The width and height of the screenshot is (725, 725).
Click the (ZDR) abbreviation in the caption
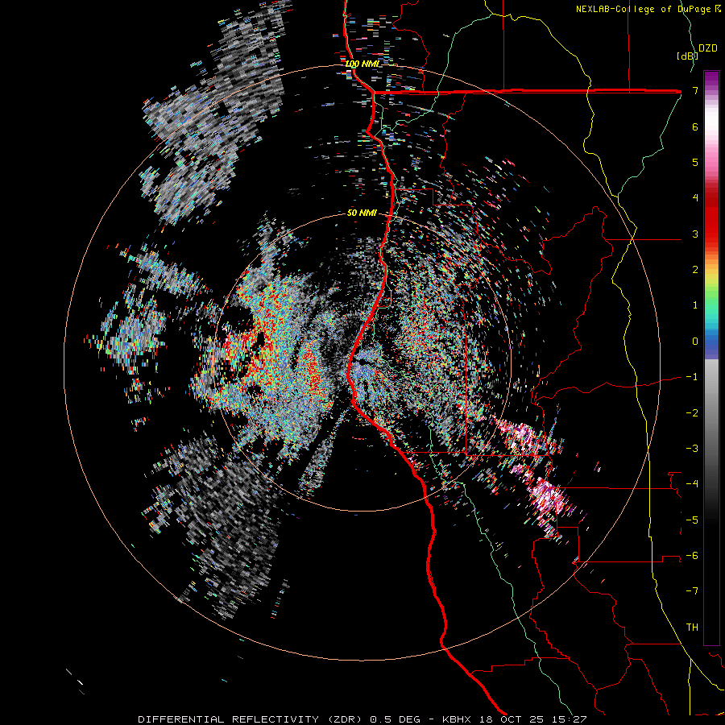[345, 719]
